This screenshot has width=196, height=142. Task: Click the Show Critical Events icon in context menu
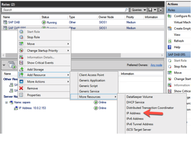(x=21, y=62)
